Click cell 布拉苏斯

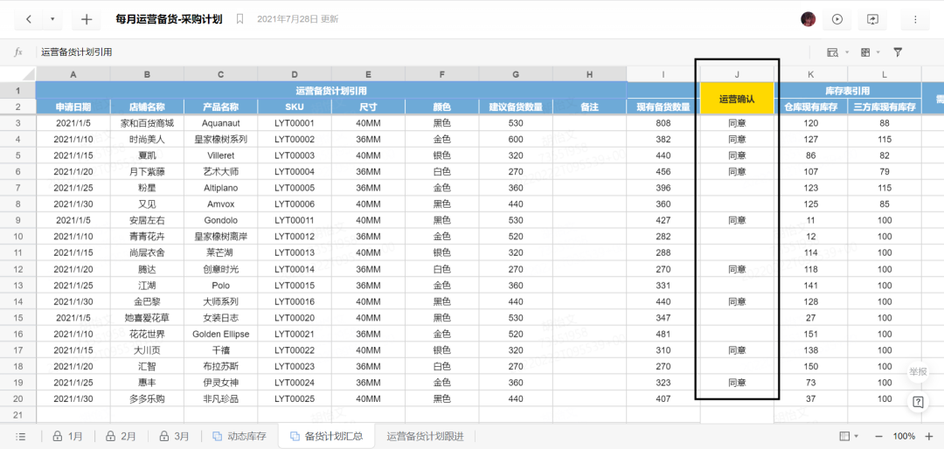point(220,366)
